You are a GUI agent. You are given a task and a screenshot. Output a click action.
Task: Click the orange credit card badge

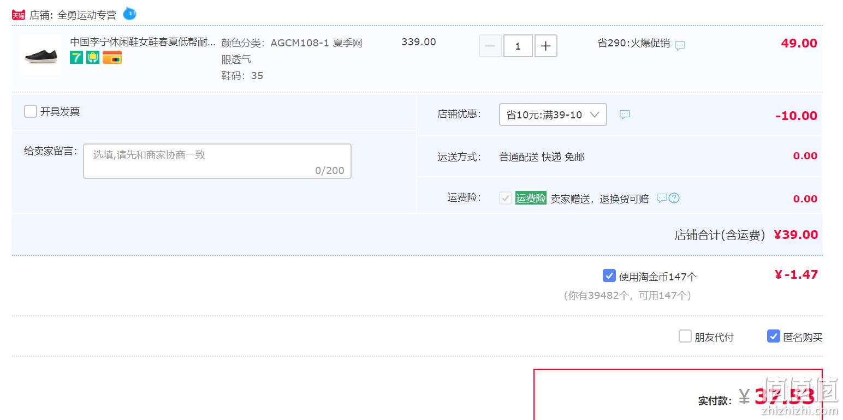pyautogui.click(x=112, y=57)
